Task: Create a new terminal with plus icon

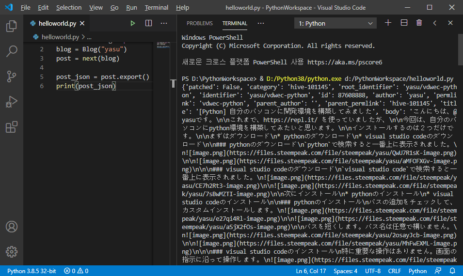Action: [388, 23]
